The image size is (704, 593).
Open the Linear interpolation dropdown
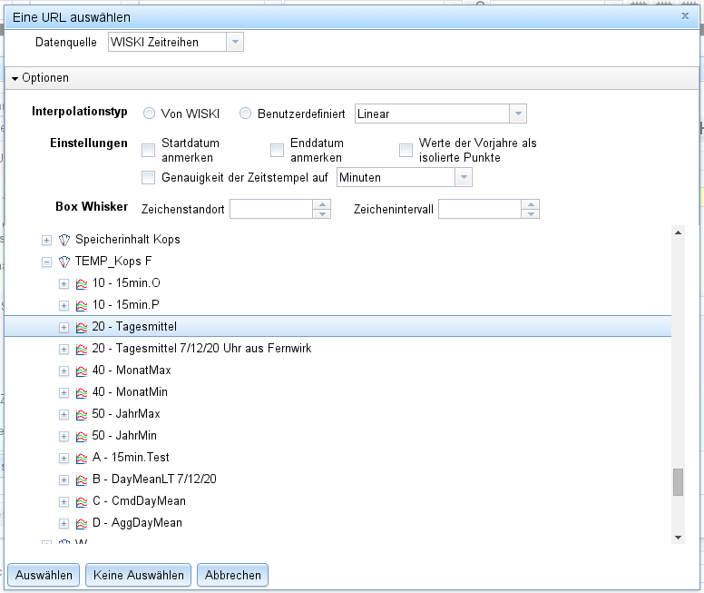518,114
